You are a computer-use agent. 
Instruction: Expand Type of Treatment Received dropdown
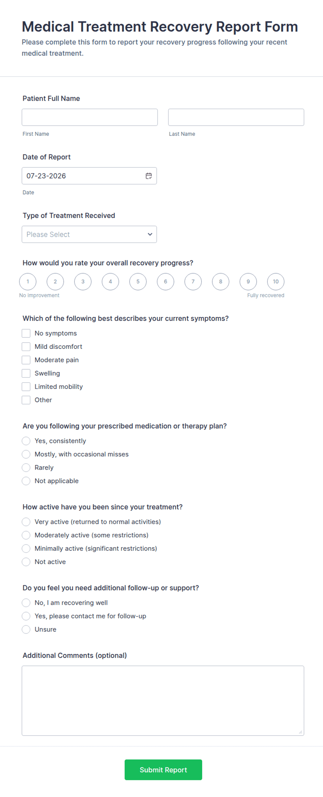pos(89,234)
